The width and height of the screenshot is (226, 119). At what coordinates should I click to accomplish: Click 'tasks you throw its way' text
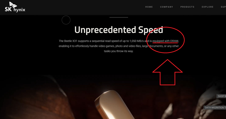click(x=119, y=51)
